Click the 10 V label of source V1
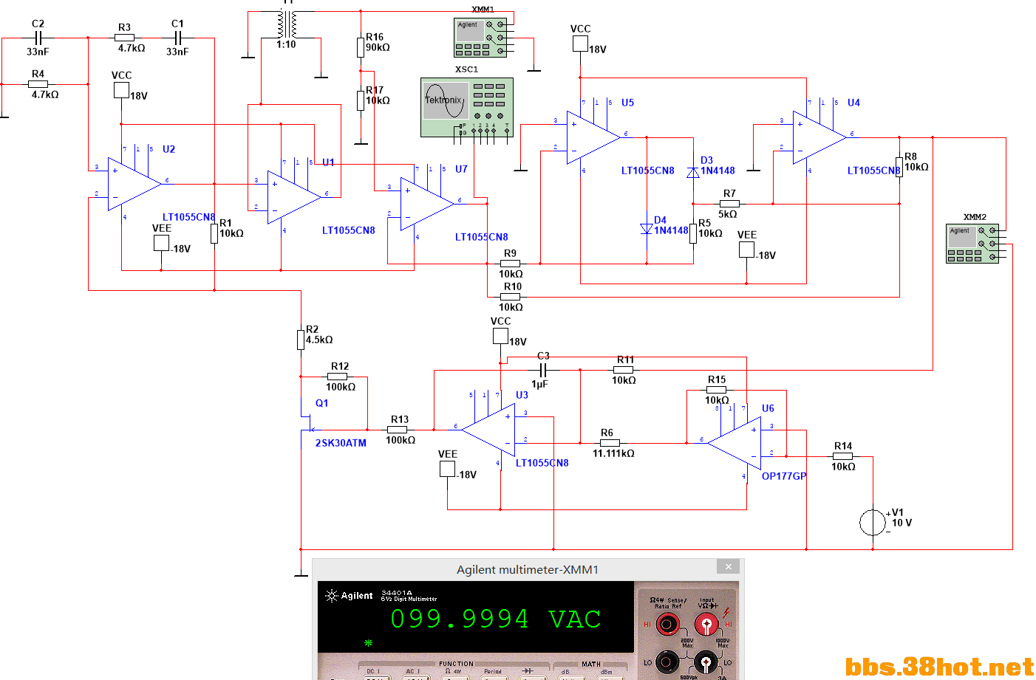The width and height of the screenshot is (1036, 680). [x=902, y=523]
